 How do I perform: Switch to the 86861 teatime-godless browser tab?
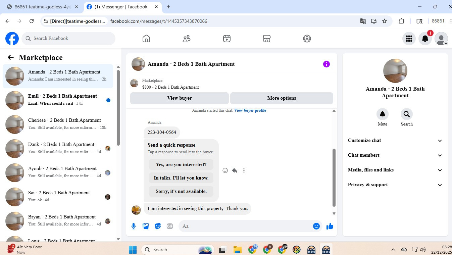click(x=43, y=7)
